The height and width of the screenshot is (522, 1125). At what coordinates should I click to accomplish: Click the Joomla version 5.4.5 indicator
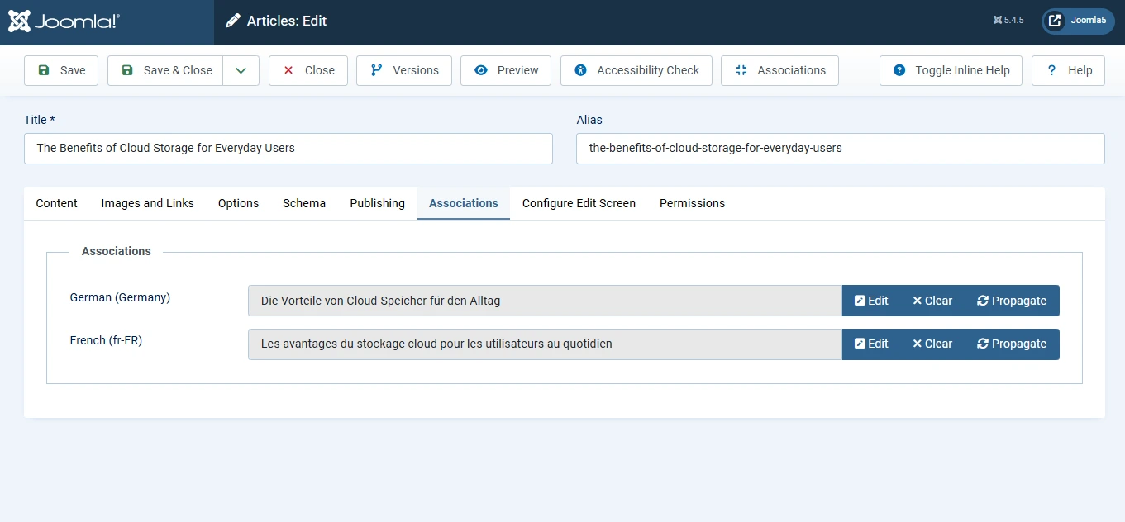(x=1008, y=21)
